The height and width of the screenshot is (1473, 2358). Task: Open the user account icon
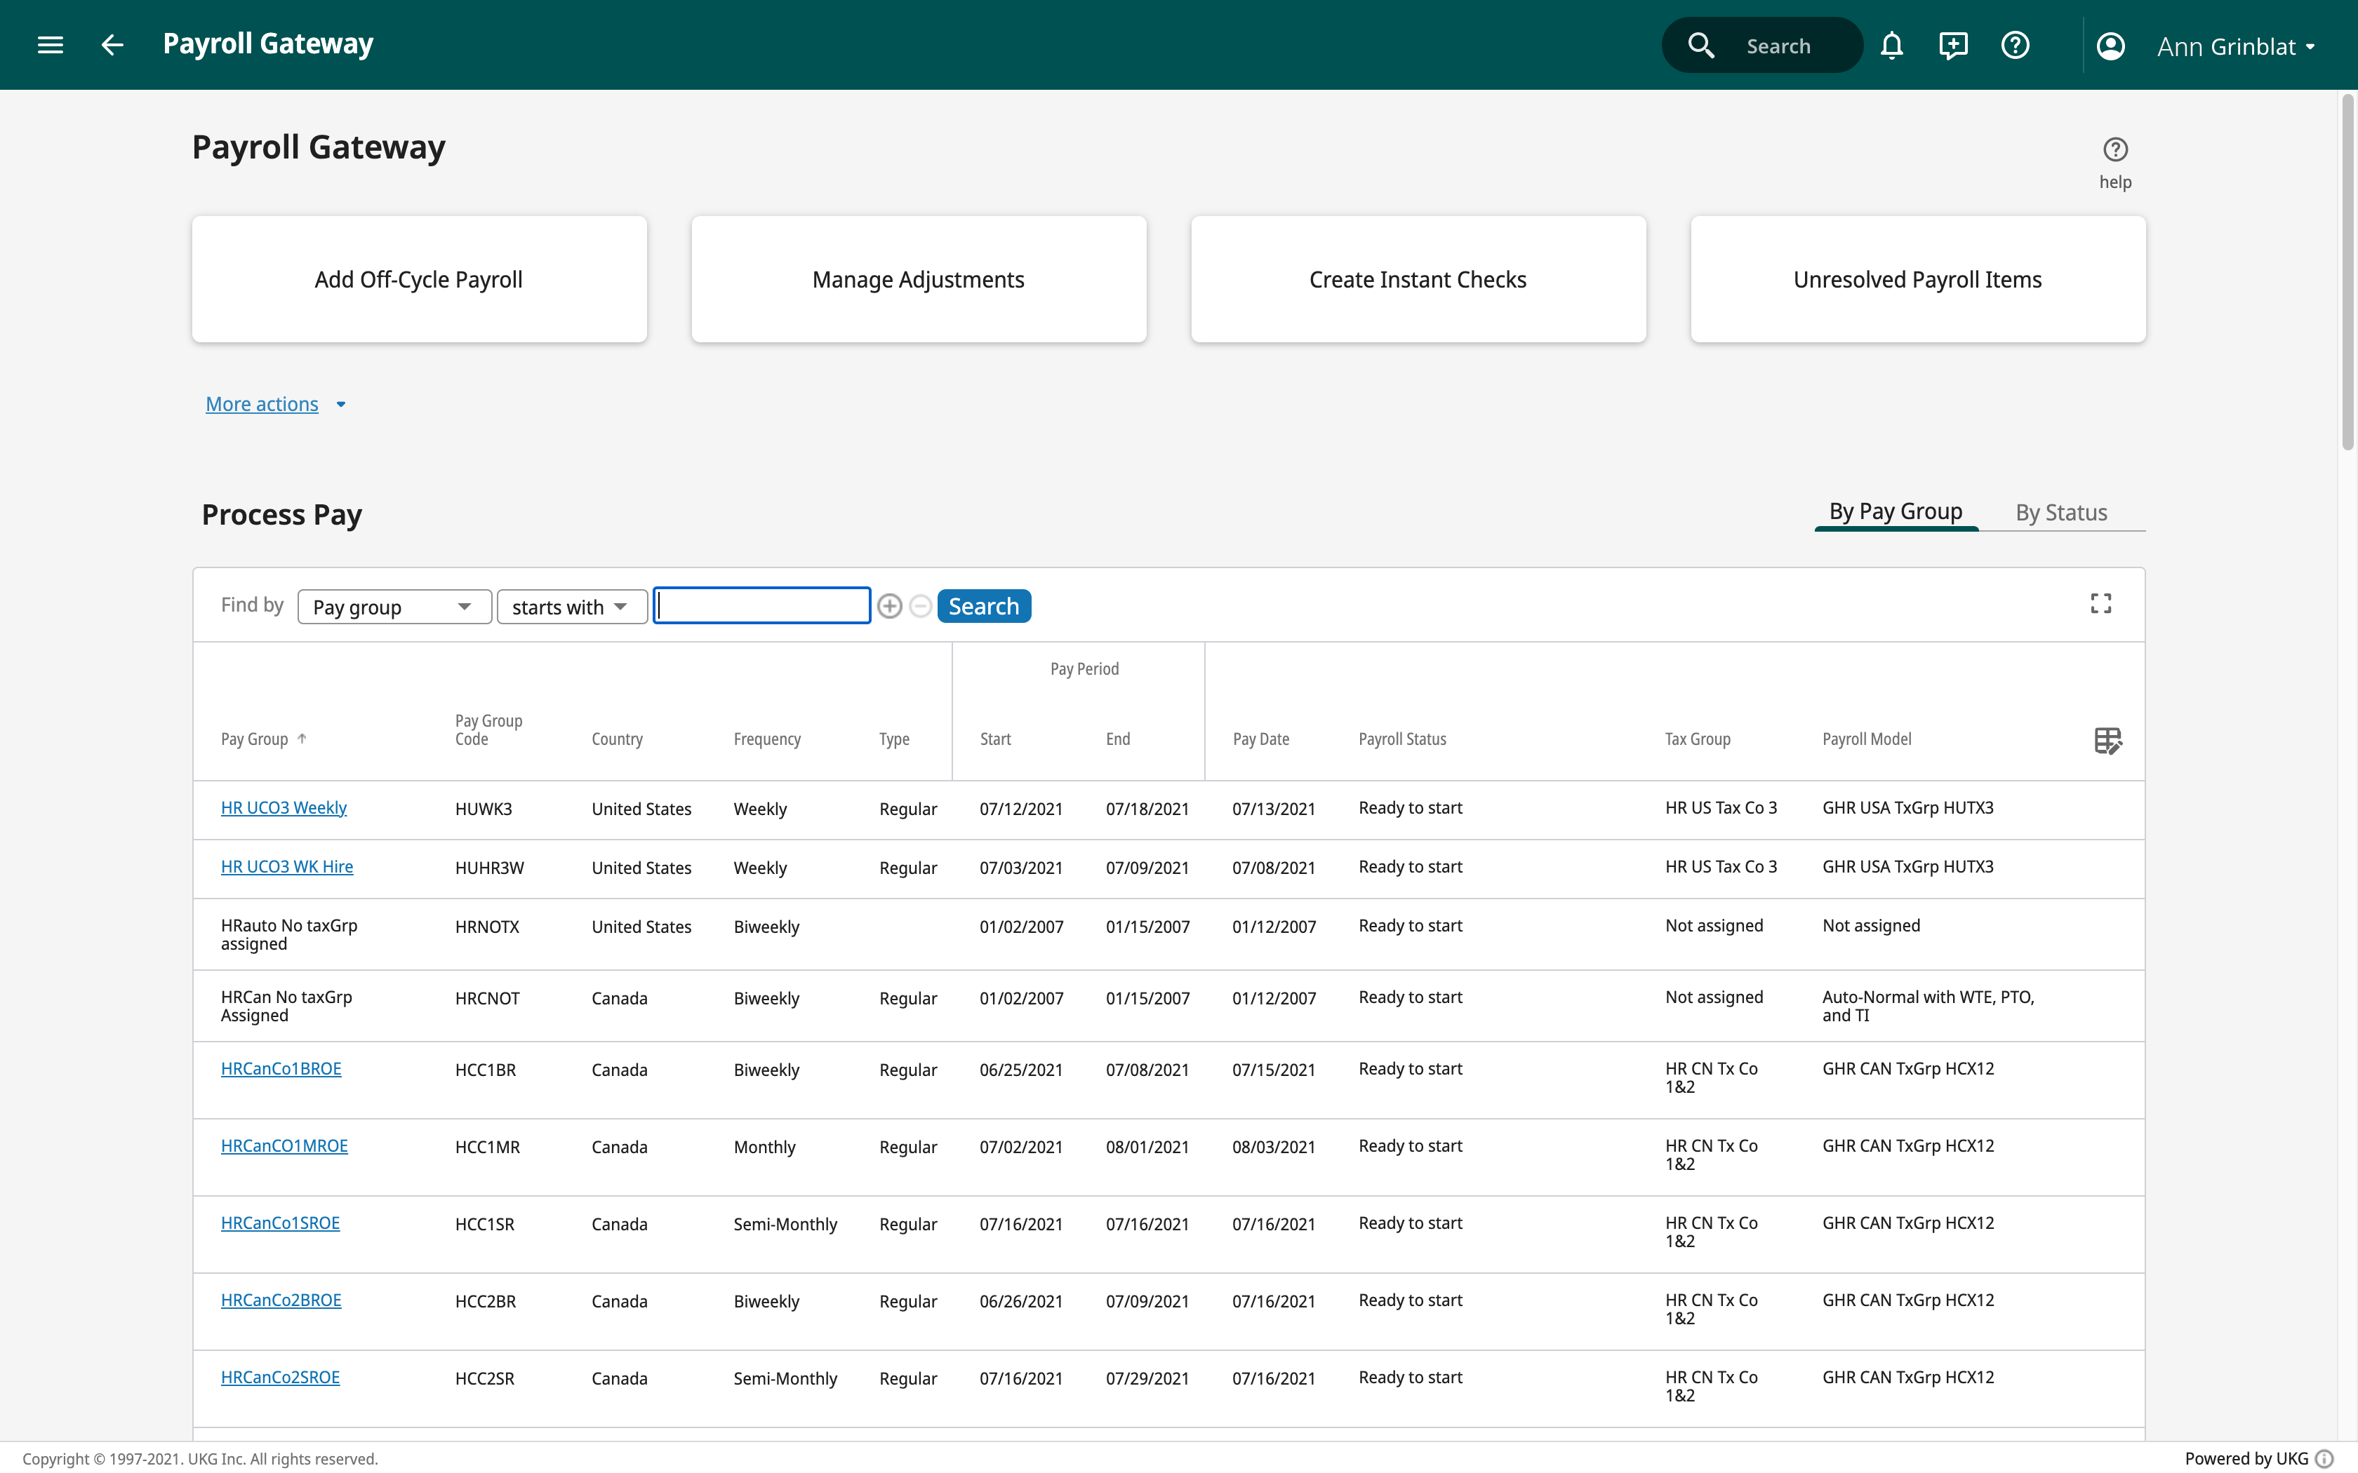(x=2110, y=45)
